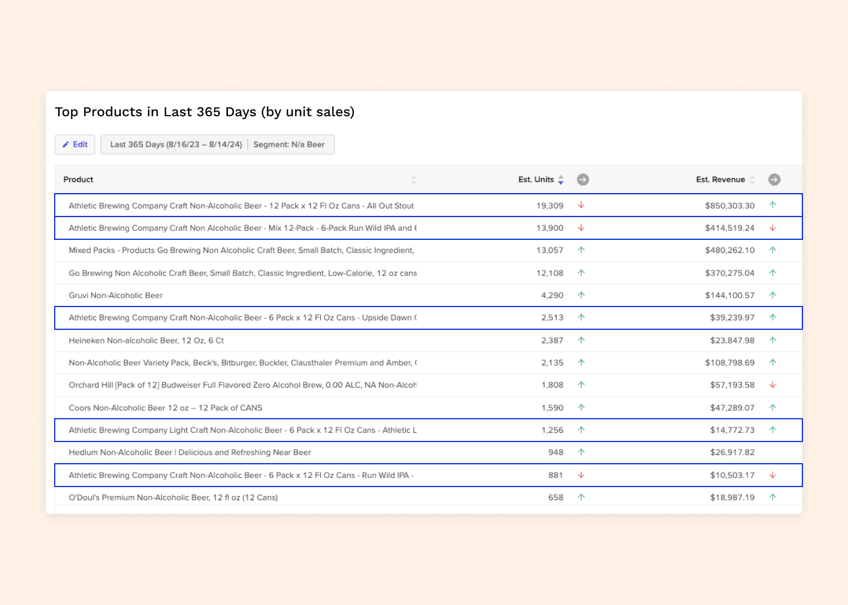Click green up arrow beside $47,289.07

(773, 407)
